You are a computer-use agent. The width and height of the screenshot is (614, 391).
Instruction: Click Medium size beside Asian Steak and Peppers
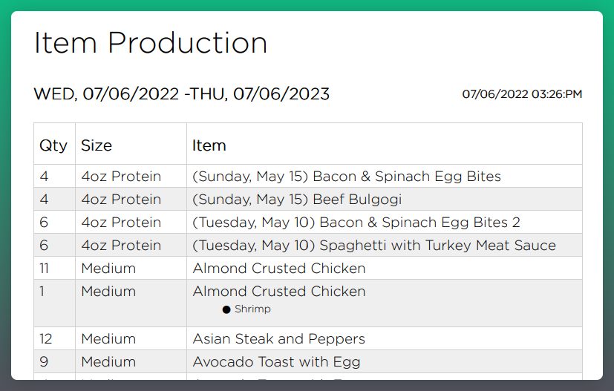click(x=108, y=339)
